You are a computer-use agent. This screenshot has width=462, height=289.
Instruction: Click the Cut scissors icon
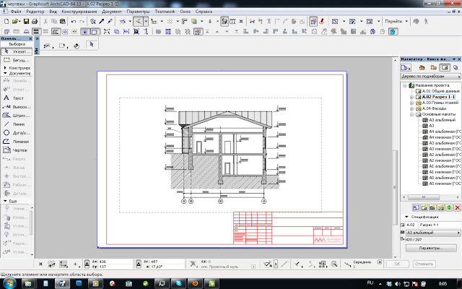pos(45,21)
